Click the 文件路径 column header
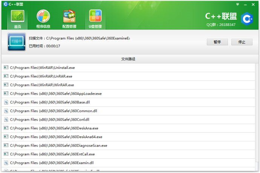 coord(128,59)
